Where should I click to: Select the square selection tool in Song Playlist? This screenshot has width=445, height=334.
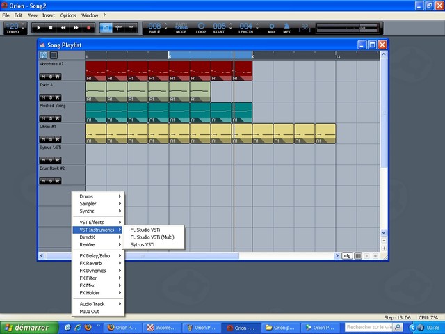pyautogui.click(x=54, y=55)
